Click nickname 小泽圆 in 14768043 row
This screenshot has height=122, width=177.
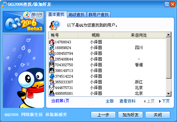click(96, 42)
